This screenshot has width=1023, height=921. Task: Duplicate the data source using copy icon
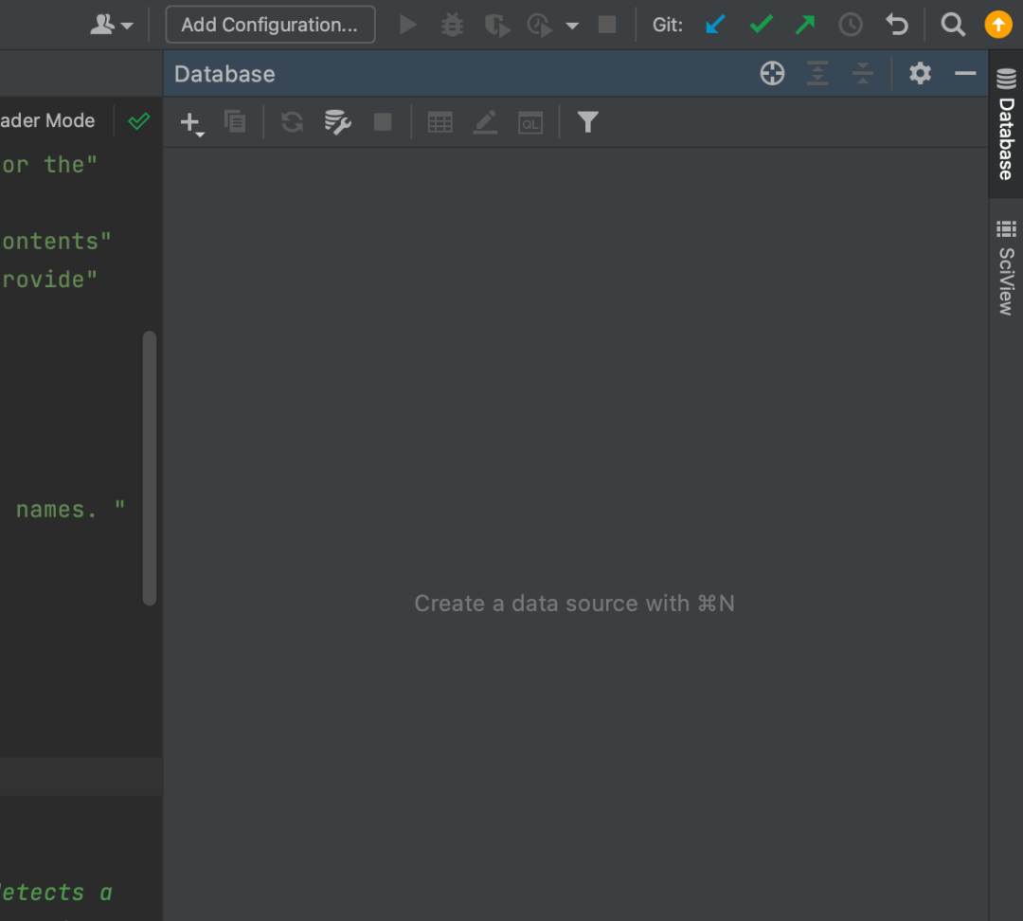coord(235,121)
